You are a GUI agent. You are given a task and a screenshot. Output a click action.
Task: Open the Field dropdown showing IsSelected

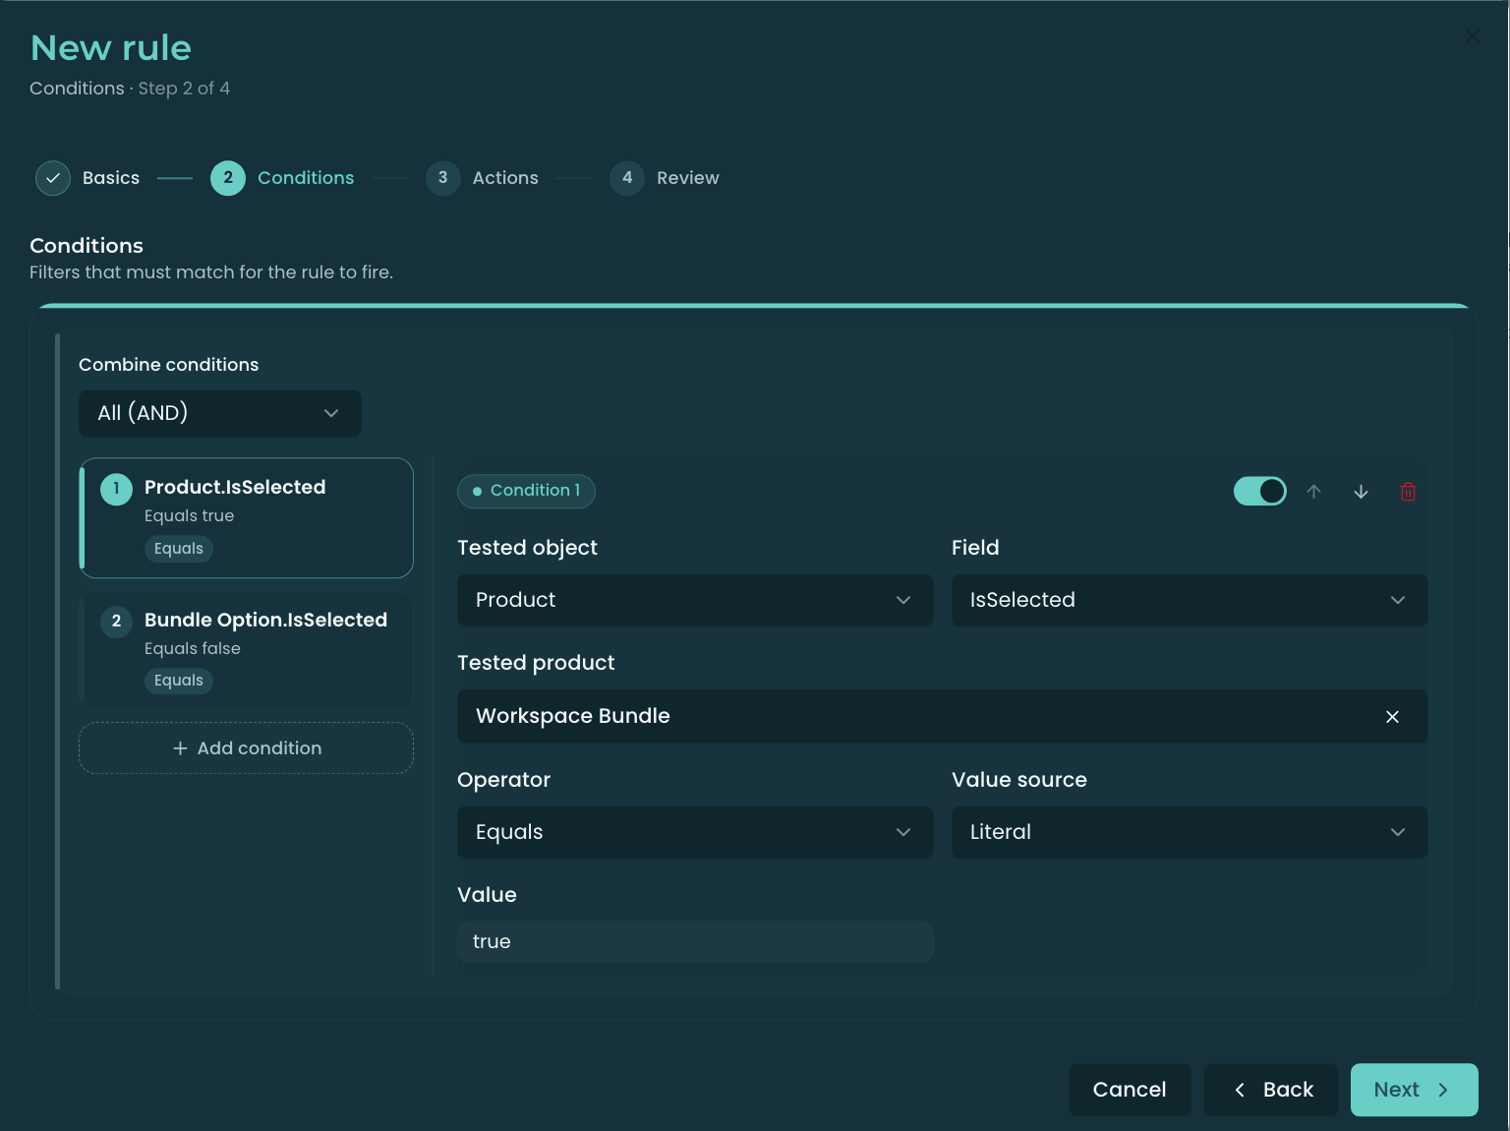click(x=1190, y=600)
